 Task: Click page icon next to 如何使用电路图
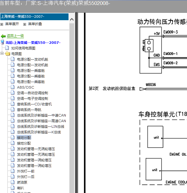7,48
